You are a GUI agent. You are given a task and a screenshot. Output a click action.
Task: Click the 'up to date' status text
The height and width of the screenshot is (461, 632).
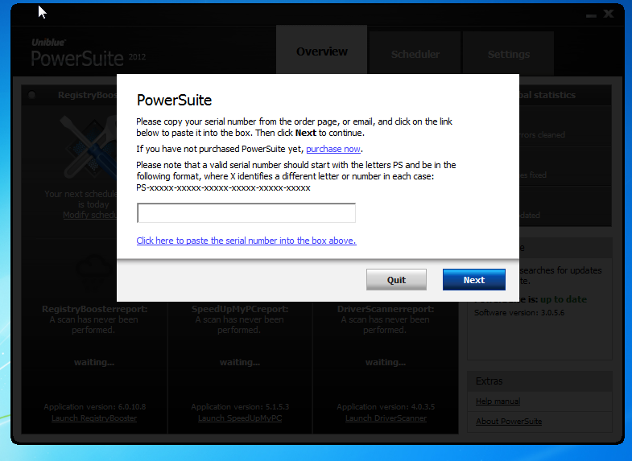(564, 299)
